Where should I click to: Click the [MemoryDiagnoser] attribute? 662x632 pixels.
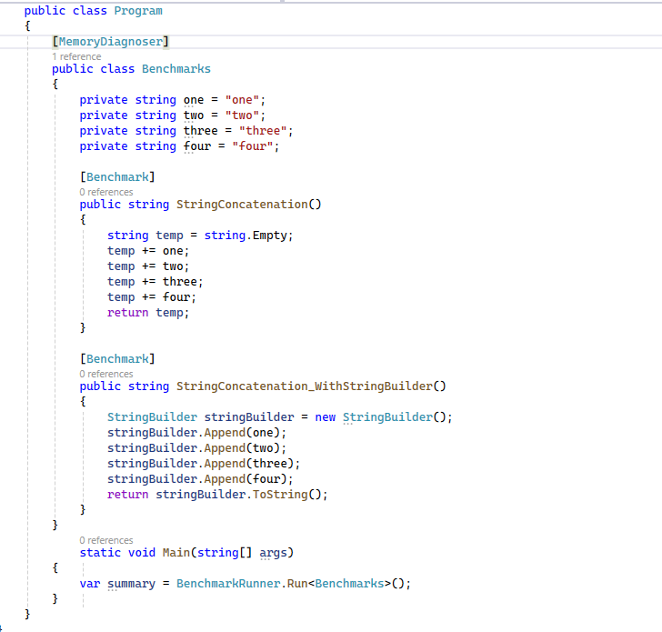pyautogui.click(x=111, y=42)
